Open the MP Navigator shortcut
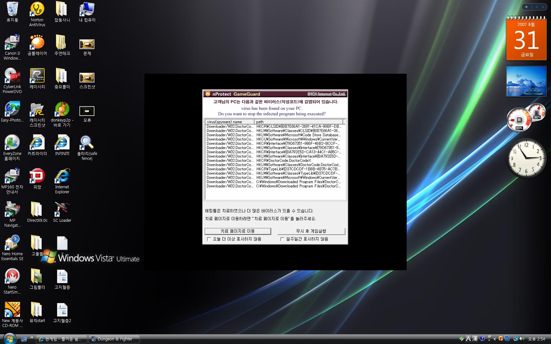Image resolution: width=551 pixels, height=344 pixels. coord(12,215)
